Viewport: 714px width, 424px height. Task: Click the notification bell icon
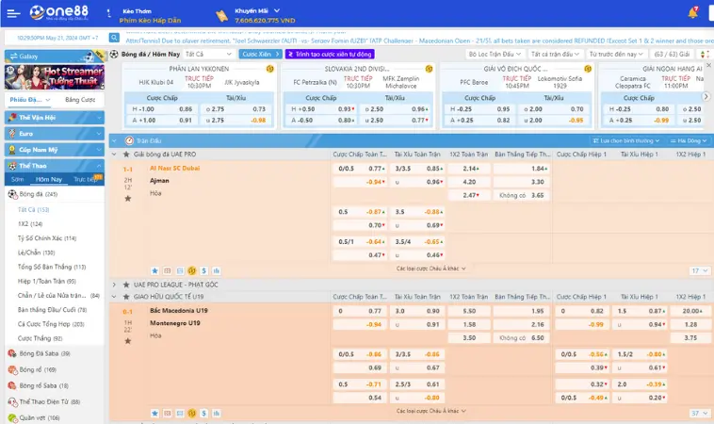(x=693, y=12)
